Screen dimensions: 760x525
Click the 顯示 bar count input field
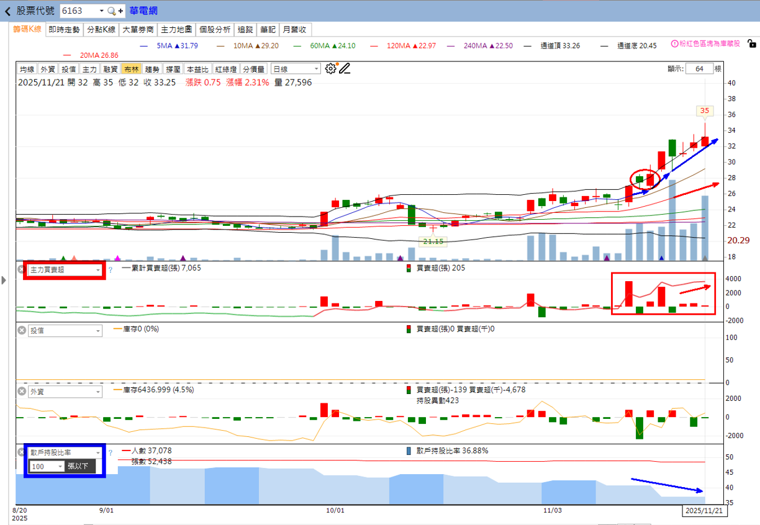[x=699, y=69]
